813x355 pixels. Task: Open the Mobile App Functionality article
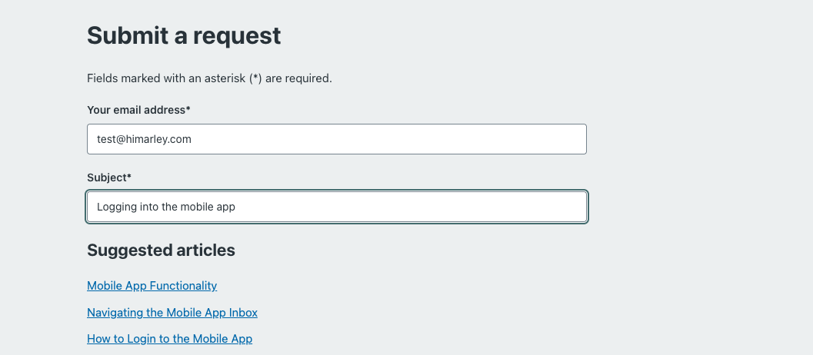coord(152,286)
